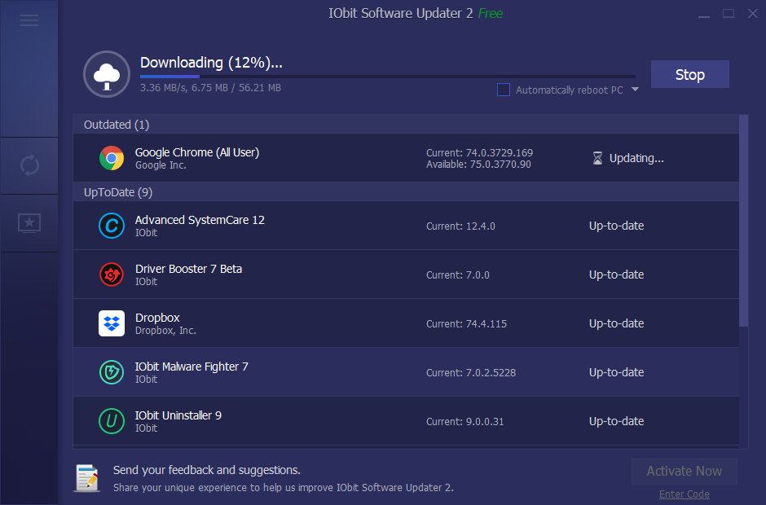Click Up-to-date status for IObit Uninstaller
Viewport: 766px width, 505px height.
(617, 421)
